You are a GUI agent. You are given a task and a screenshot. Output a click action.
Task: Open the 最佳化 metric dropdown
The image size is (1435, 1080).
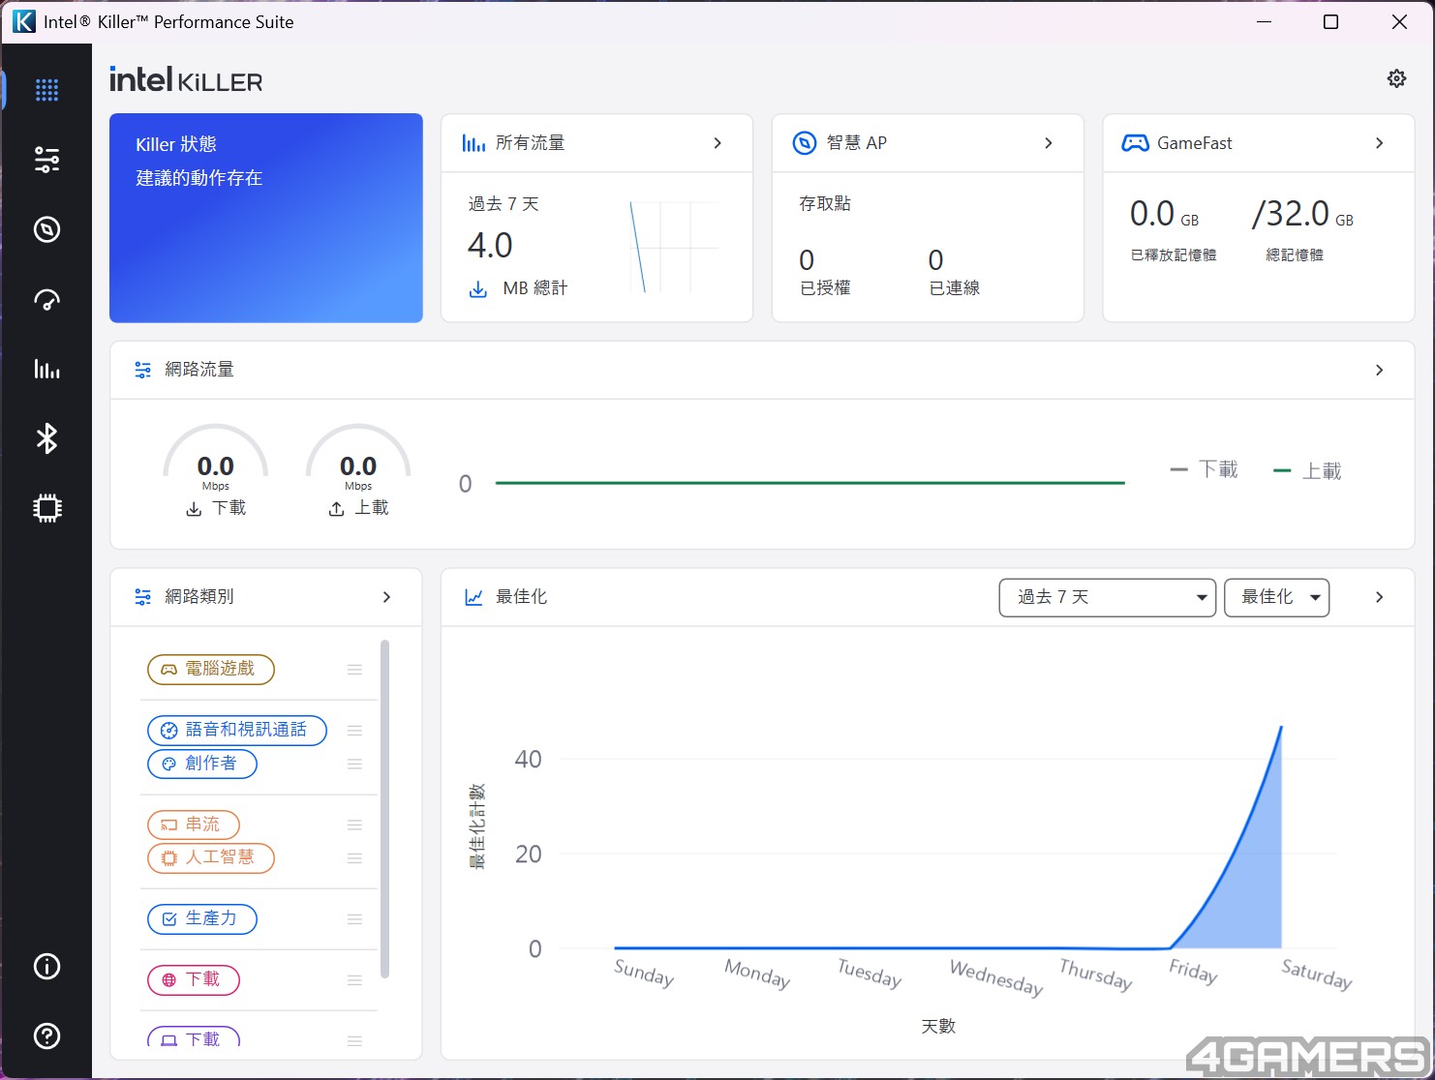click(x=1276, y=597)
